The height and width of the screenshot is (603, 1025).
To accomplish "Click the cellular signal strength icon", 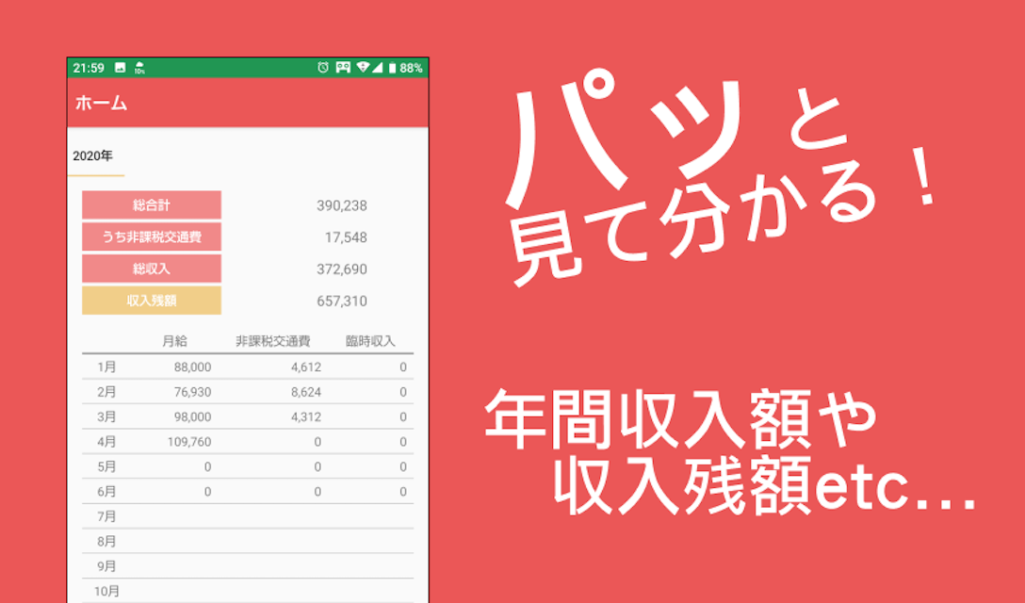I will pyautogui.click(x=377, y=65).
